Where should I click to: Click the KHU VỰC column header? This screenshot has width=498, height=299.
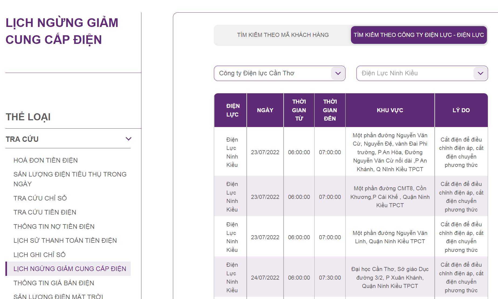(x=390, y=110)
